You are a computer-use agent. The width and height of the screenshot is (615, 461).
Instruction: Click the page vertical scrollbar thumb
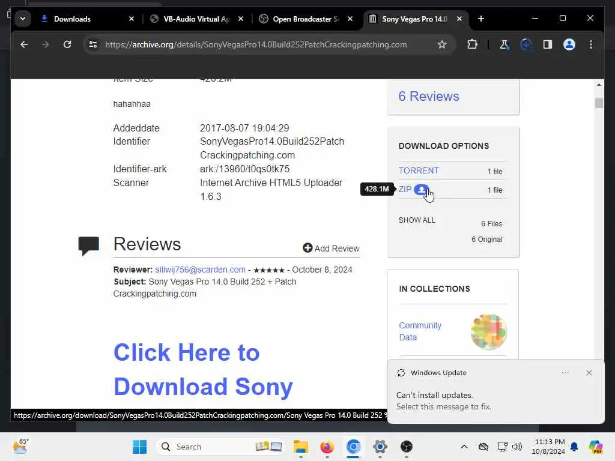(x=599, y=103)
